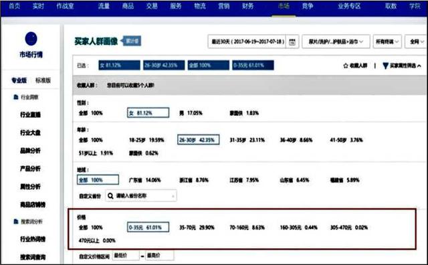
Task: Open 竞争 tab in top navigation
Action: click(308, 6)
